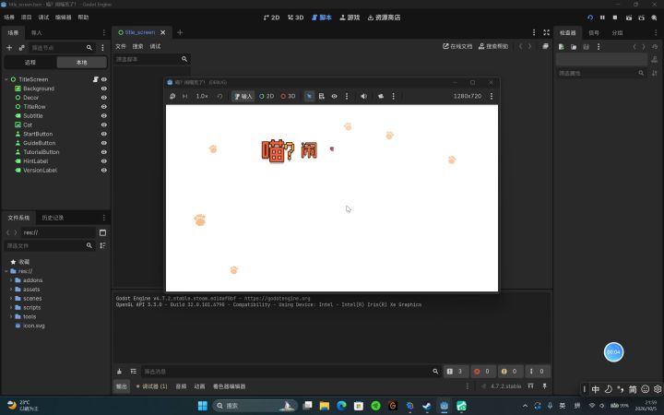Reload the running project

point(590,18)
